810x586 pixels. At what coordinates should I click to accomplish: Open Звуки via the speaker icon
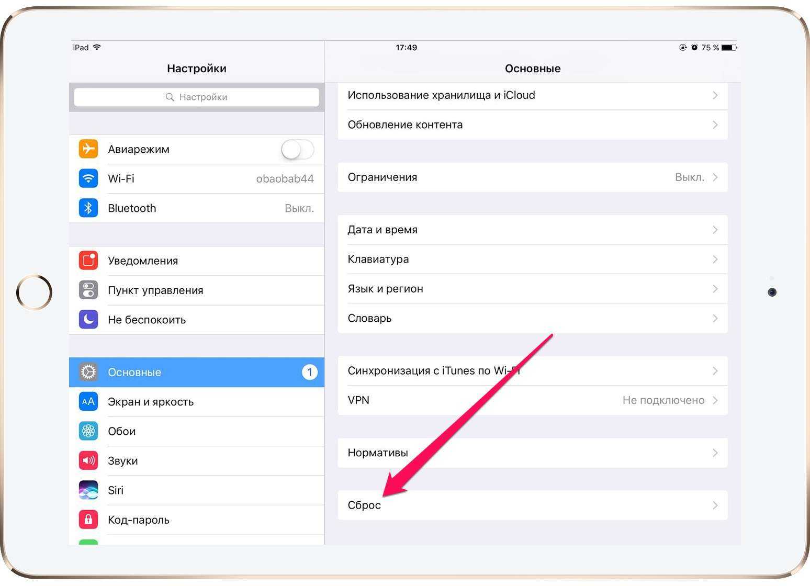[88, 461]
